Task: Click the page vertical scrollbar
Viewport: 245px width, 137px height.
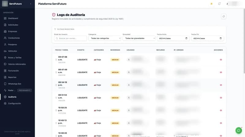Action: click(244, 41)
